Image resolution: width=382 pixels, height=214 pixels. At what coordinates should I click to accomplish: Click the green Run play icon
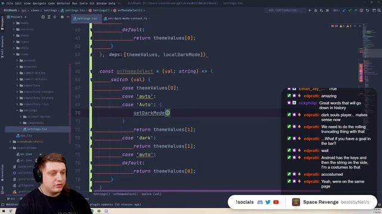click(x=310, y=11)
